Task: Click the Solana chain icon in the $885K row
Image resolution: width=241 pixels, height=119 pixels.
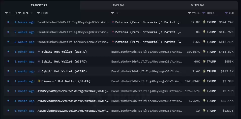Action: coord(8,61)
